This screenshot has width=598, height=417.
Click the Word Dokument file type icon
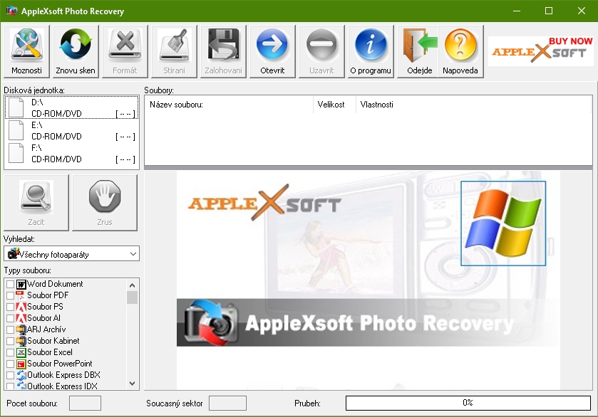pos(21,284)
